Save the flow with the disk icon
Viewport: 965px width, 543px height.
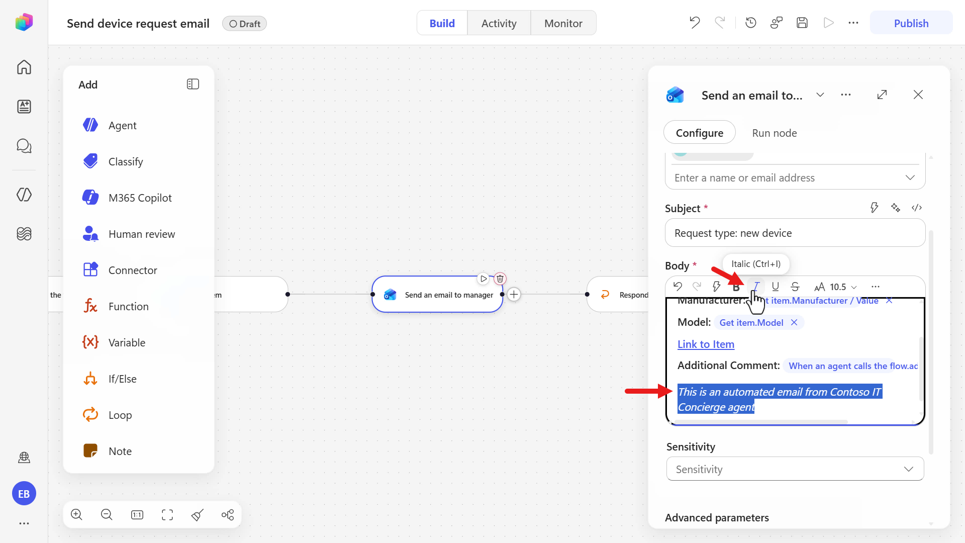tap(802, 23)
